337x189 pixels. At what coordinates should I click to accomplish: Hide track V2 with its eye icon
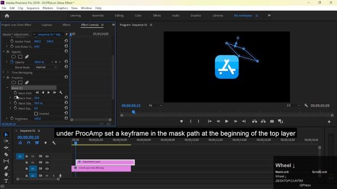pyautogui.click(x=47, y=162)
